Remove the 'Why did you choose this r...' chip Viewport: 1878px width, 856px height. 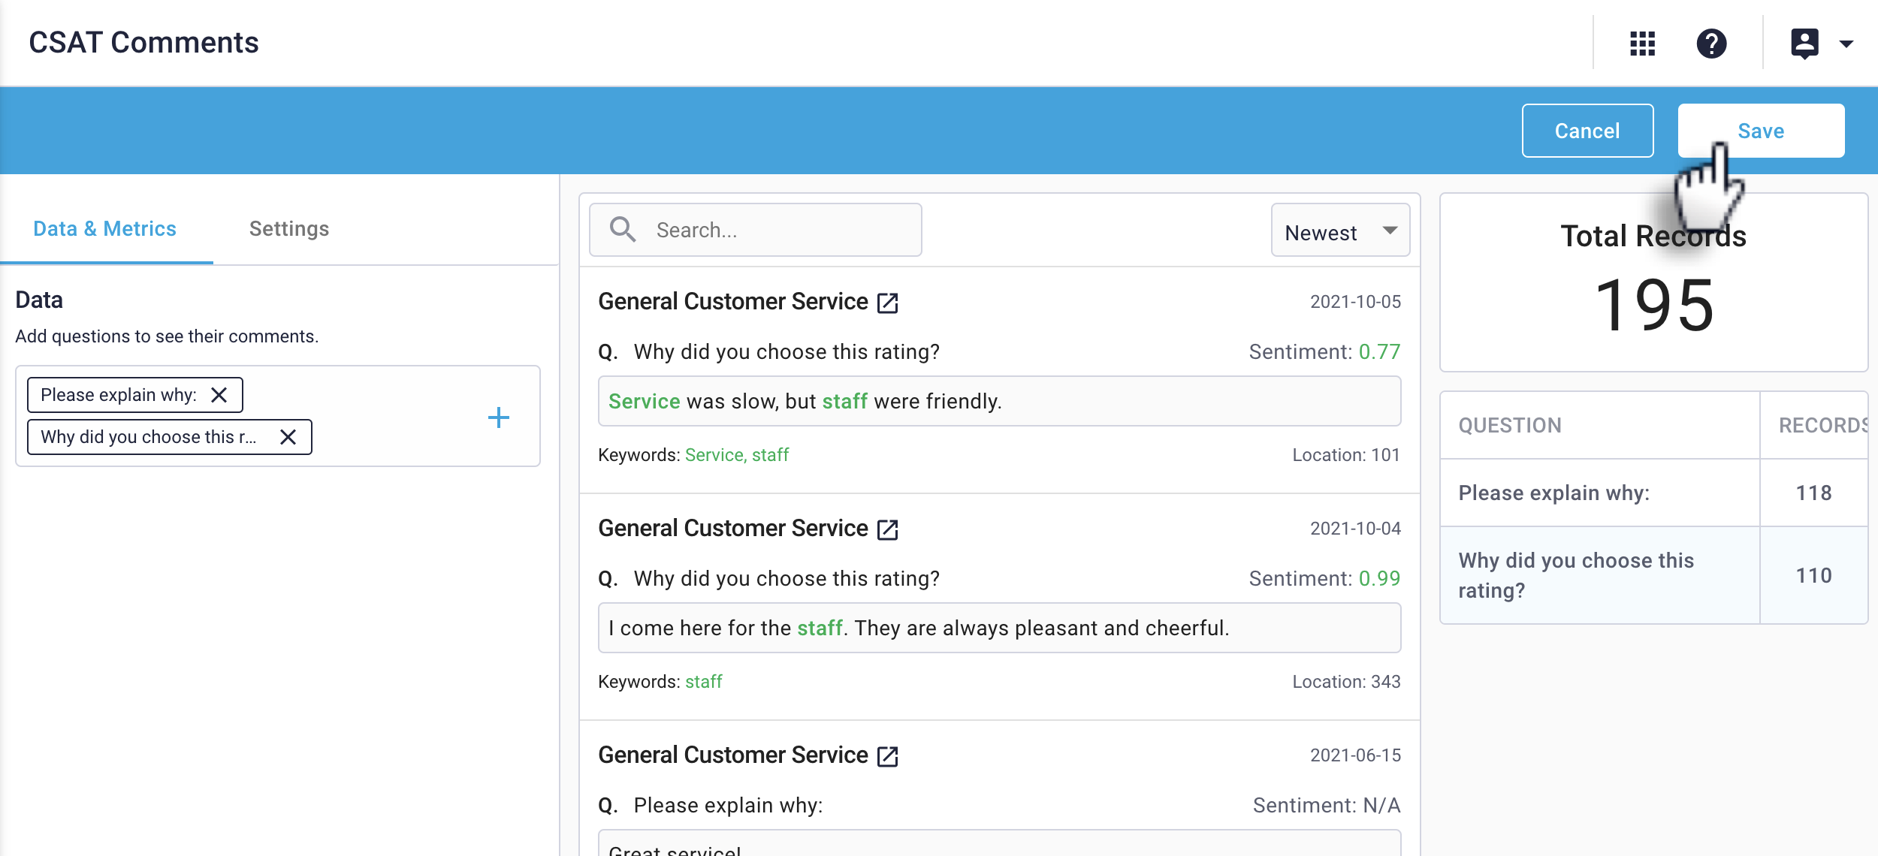coord(288,437)
